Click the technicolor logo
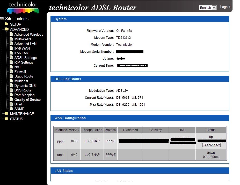The height and width of the screenshot is (185, 240). 23,8
